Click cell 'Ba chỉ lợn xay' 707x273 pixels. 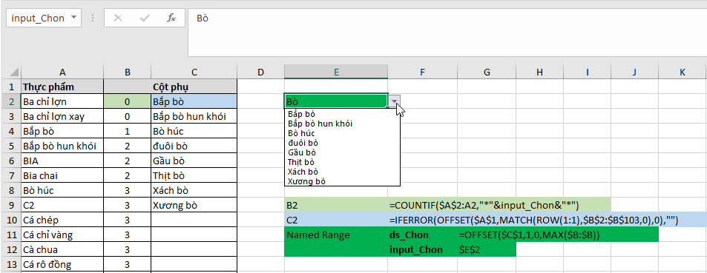(x=62, y=116)
